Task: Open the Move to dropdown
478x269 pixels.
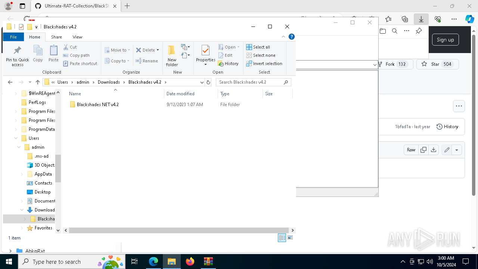Action: pos(117,50)
